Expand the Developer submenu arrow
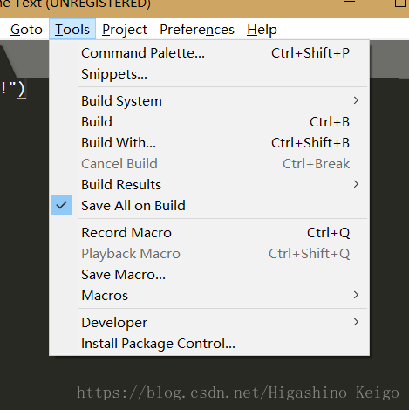This screenshot has width=409, height=410. coord(356,322)
